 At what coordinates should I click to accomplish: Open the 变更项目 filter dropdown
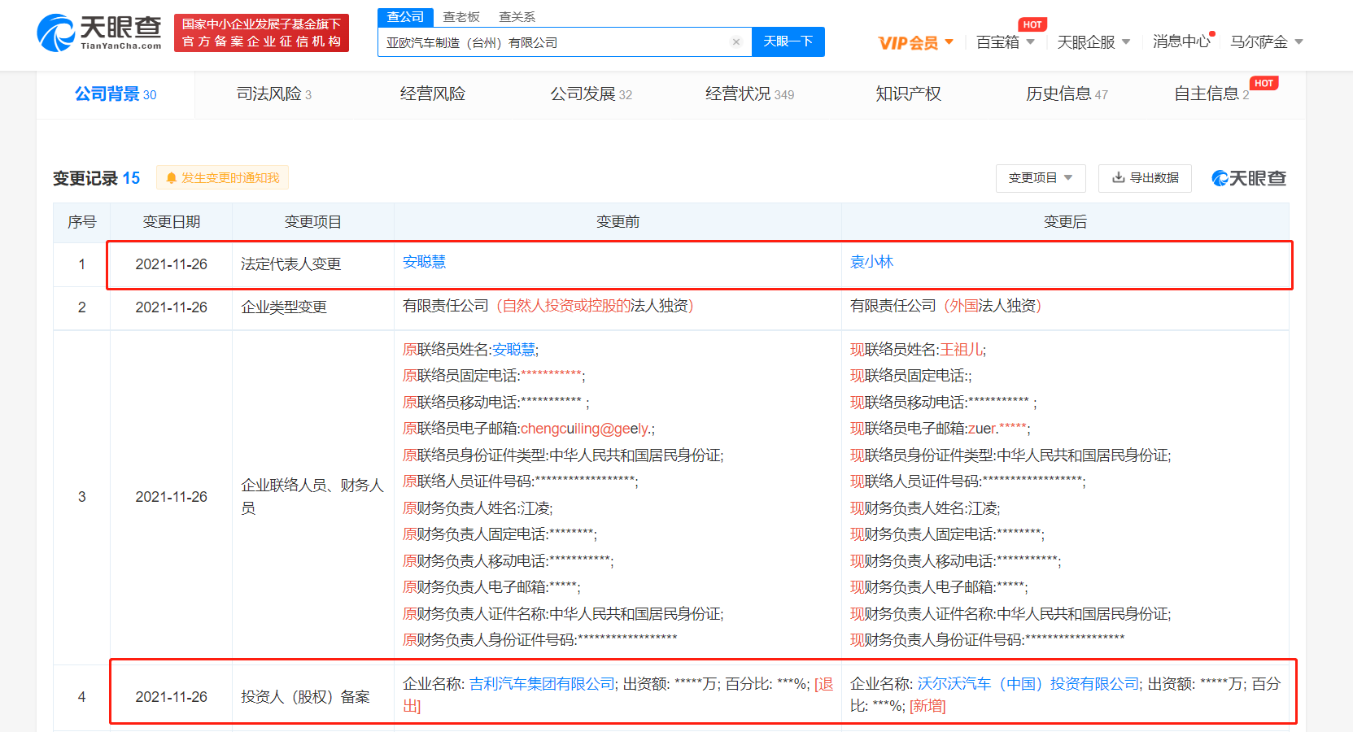1041,178
